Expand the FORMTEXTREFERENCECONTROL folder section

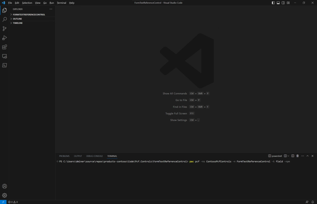tap(29, 15)
